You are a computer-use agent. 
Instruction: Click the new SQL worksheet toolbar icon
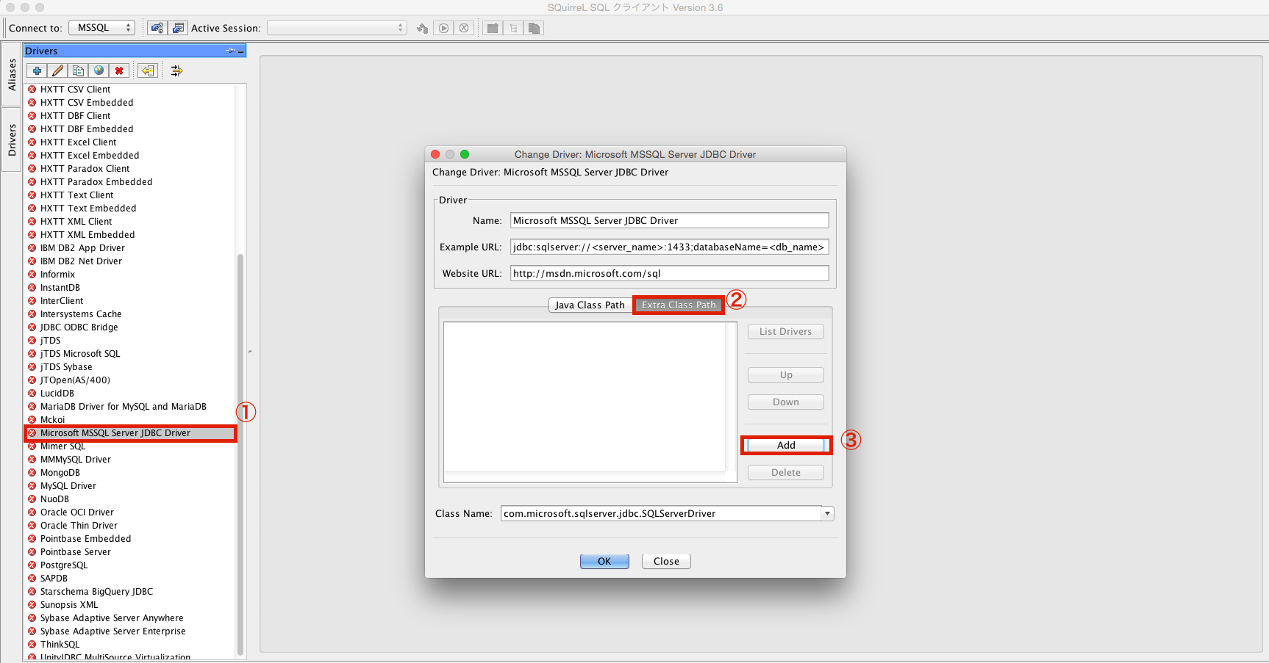point(493,28)
